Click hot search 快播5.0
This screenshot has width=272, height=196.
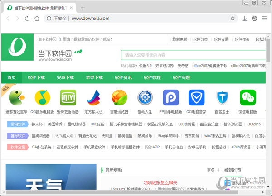pos(146,66)
